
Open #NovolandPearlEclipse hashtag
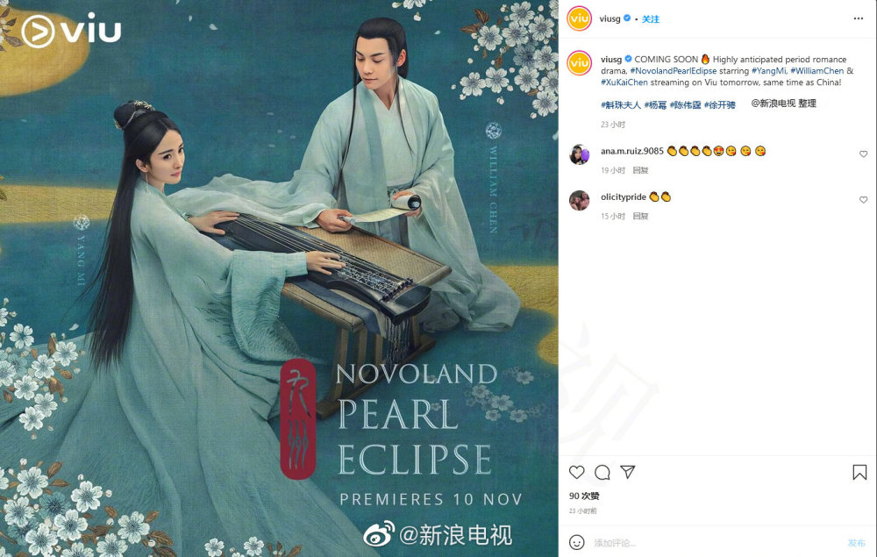pos(674,71)
